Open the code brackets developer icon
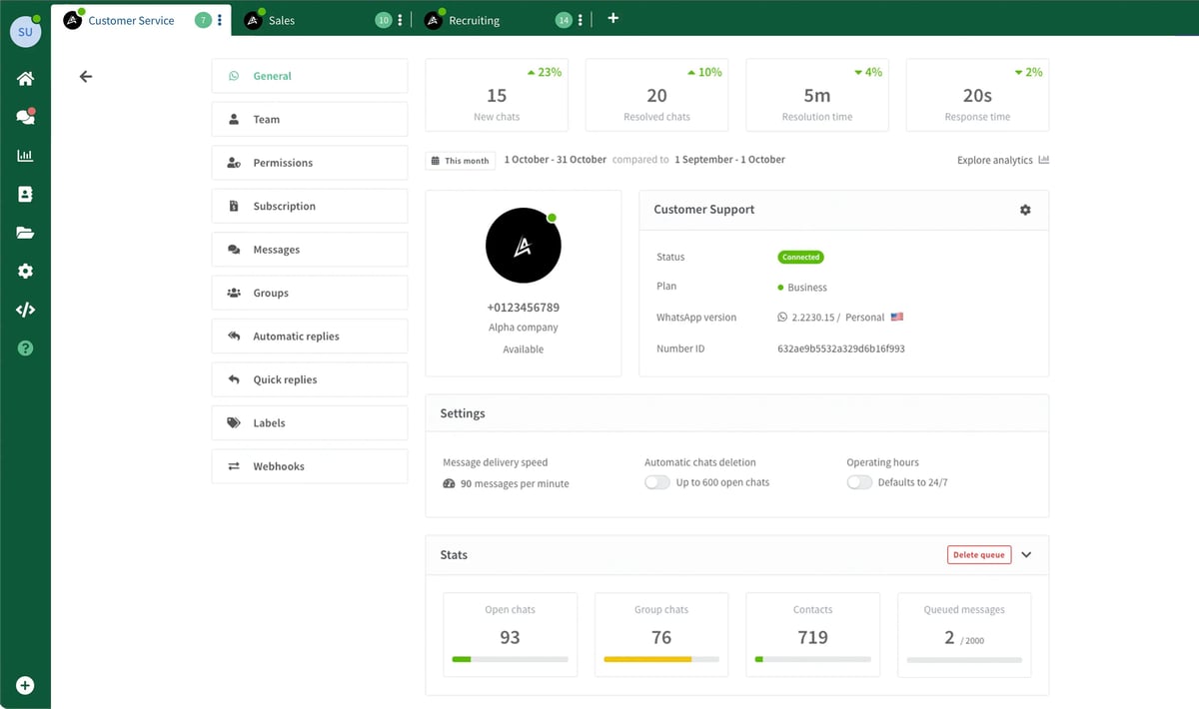 pos(25,310)
